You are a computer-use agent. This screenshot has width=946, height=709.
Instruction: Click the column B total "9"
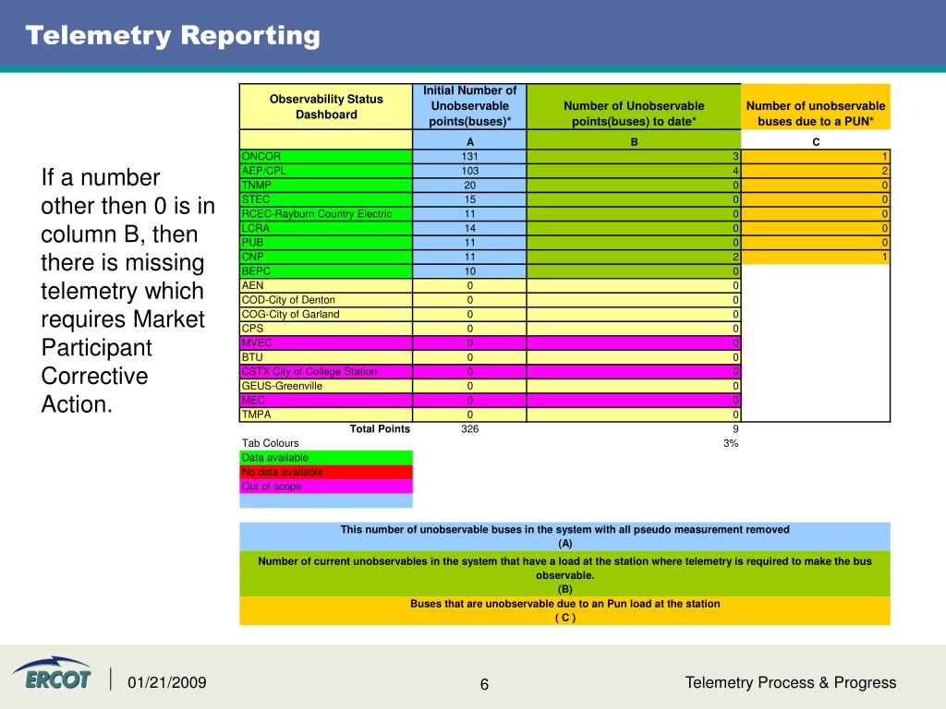[x=735, y=428]
